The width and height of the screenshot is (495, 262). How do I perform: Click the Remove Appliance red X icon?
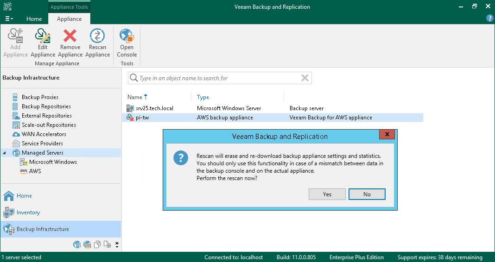[70, 35]
